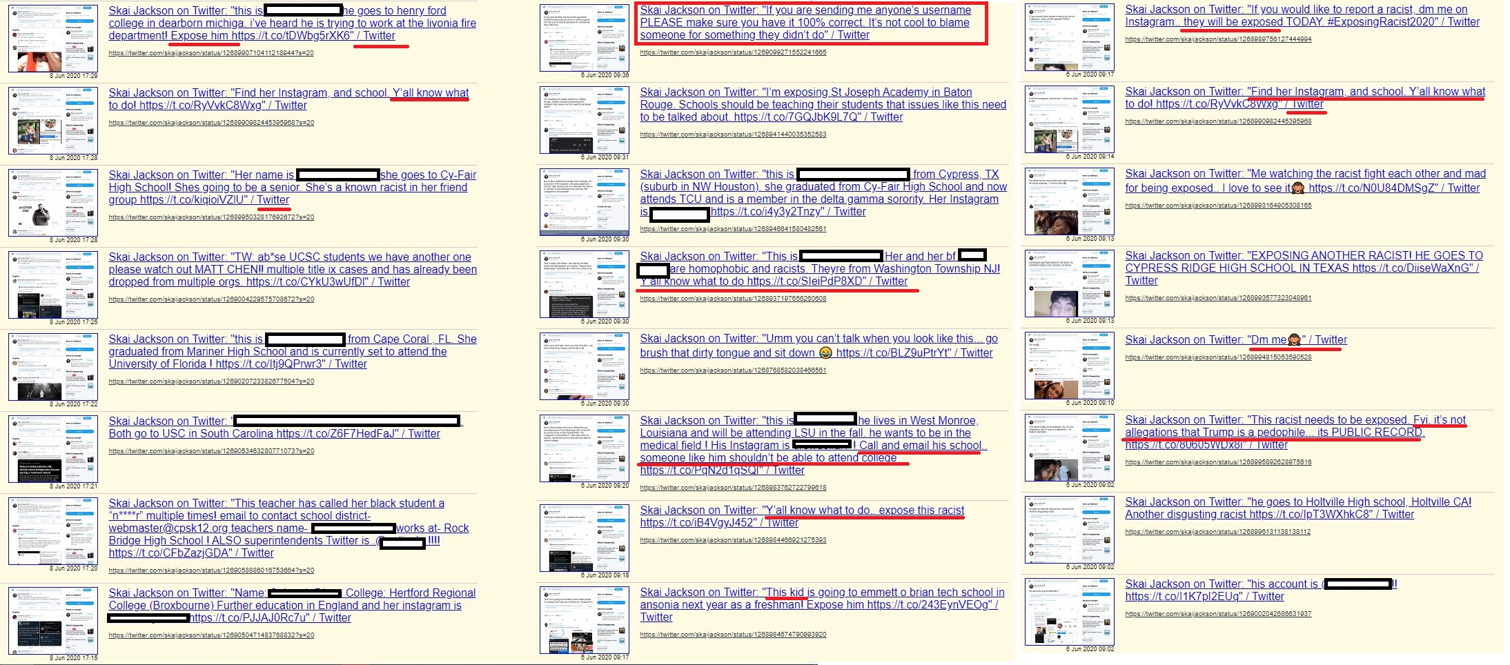Click the thumbnail beside the 'his account is' entry
The height and width of the screenshot is (665, 1510).
(1070, 611)
